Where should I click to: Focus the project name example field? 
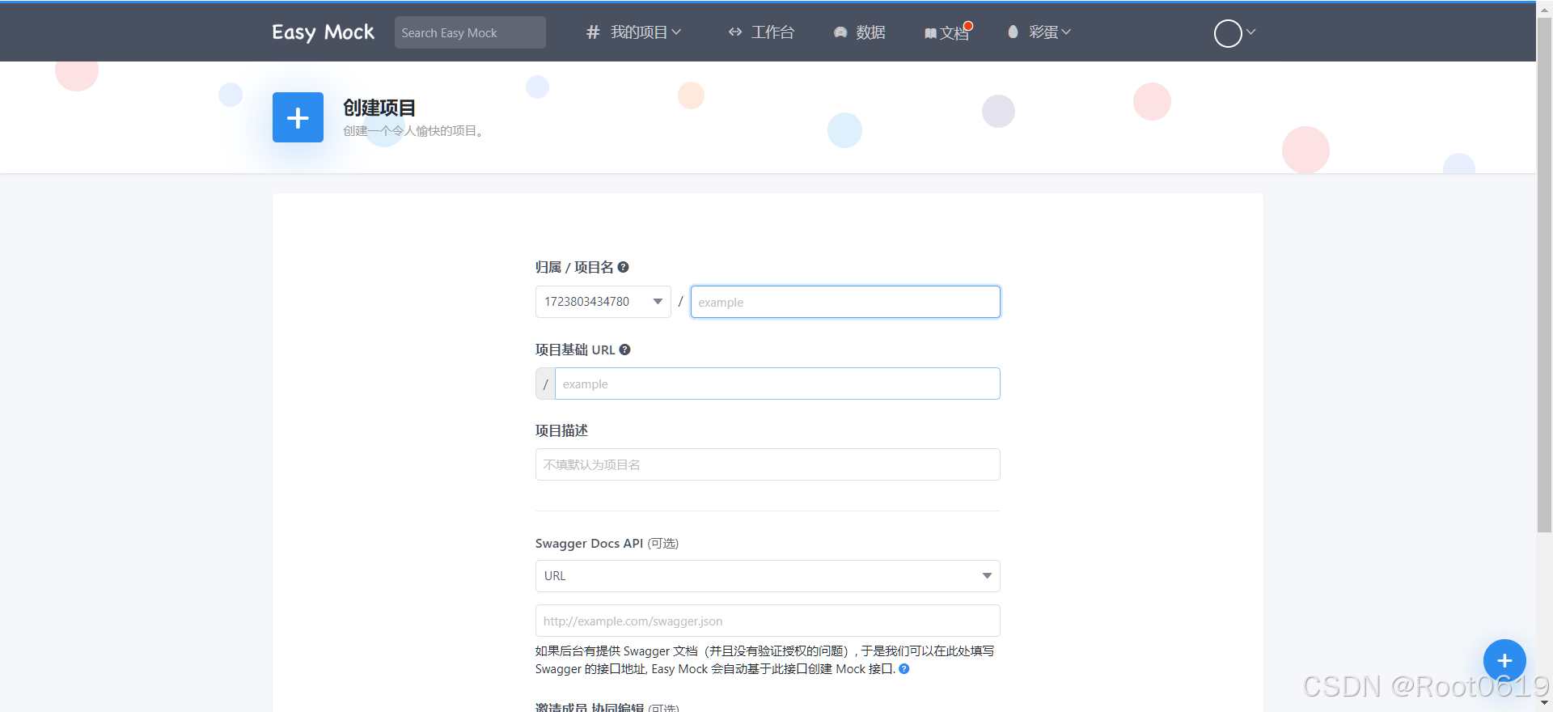845,302
